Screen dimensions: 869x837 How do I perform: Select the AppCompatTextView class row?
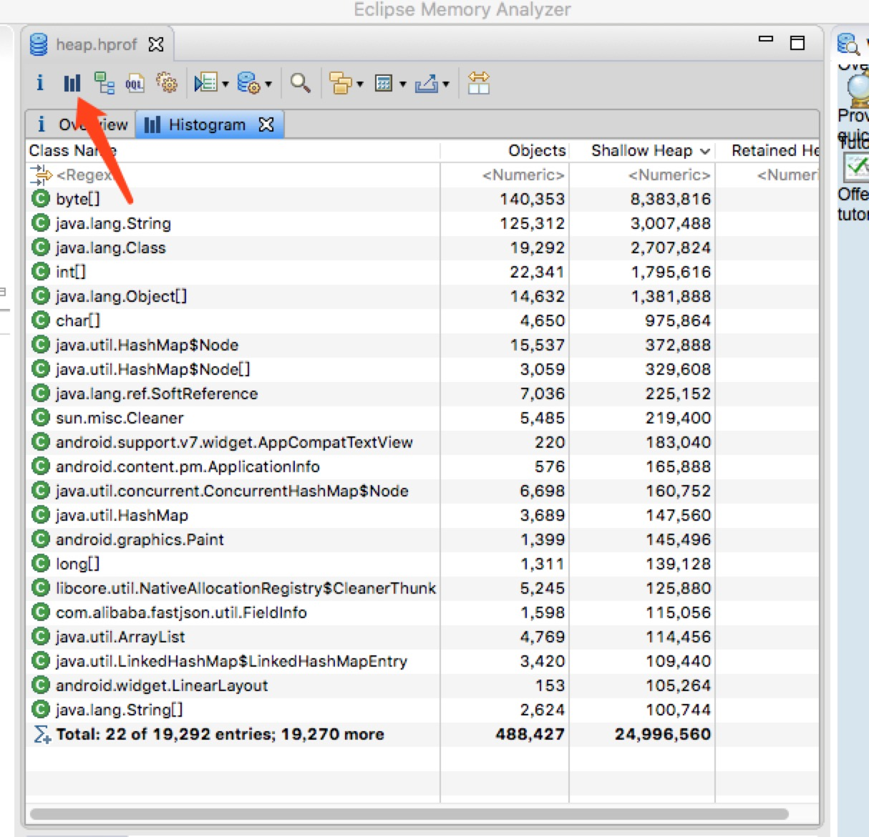pos(422,442)
